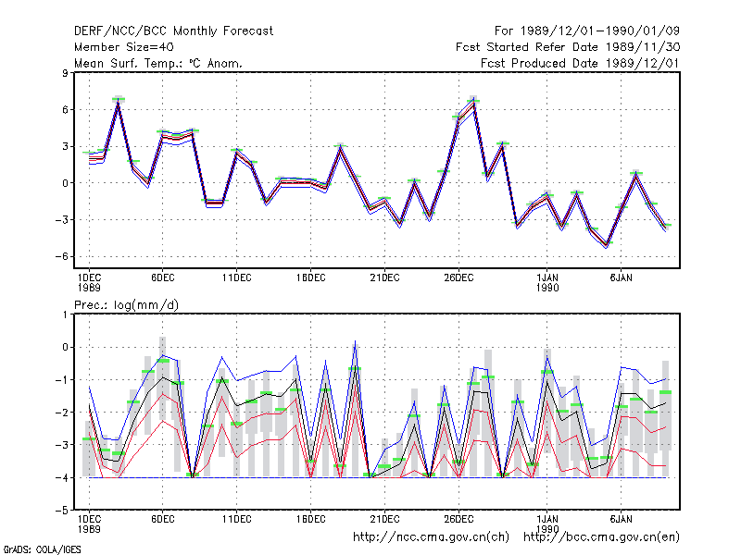Image resolution: width=741 pixels, height=555 pixels.
Task: Click the 6JAN tick on precipitation chart
Action: click(621, 519)
